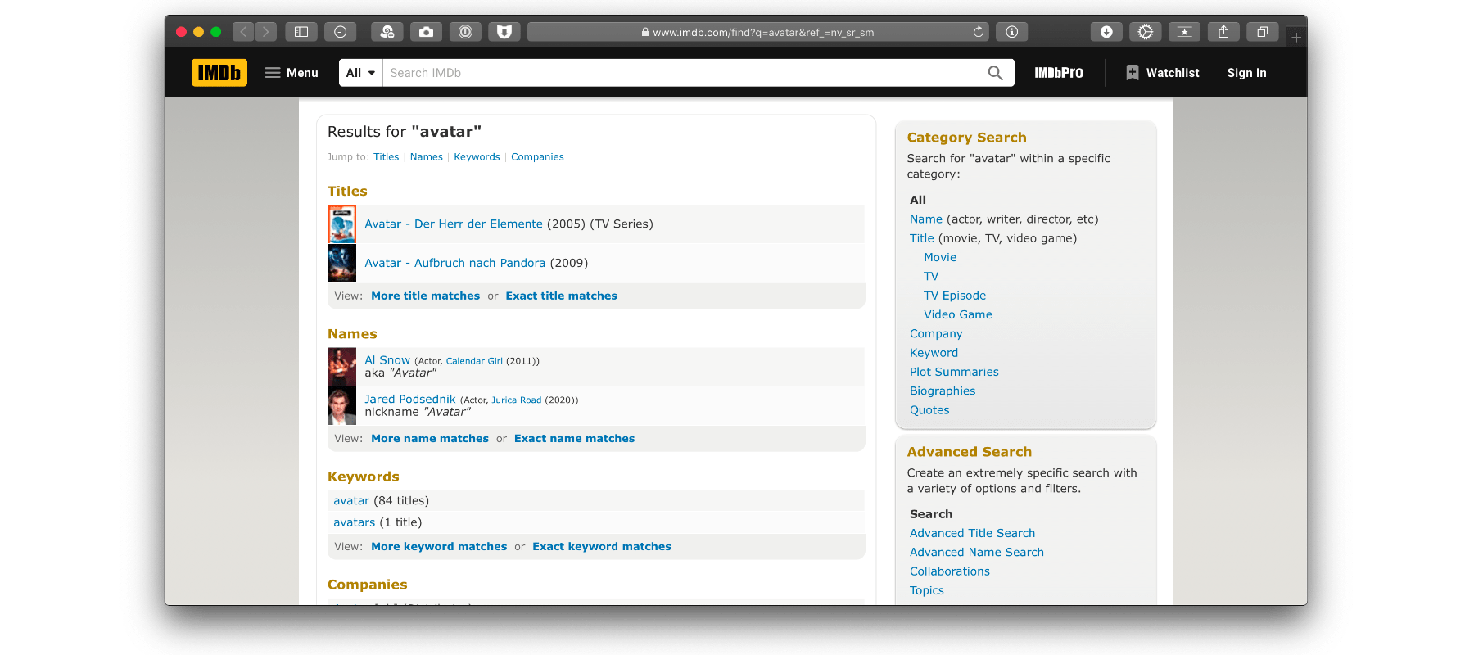Viewport: 1474px width, 655px height.
Task: Jump to Titles section link
Action: point(387,157)
